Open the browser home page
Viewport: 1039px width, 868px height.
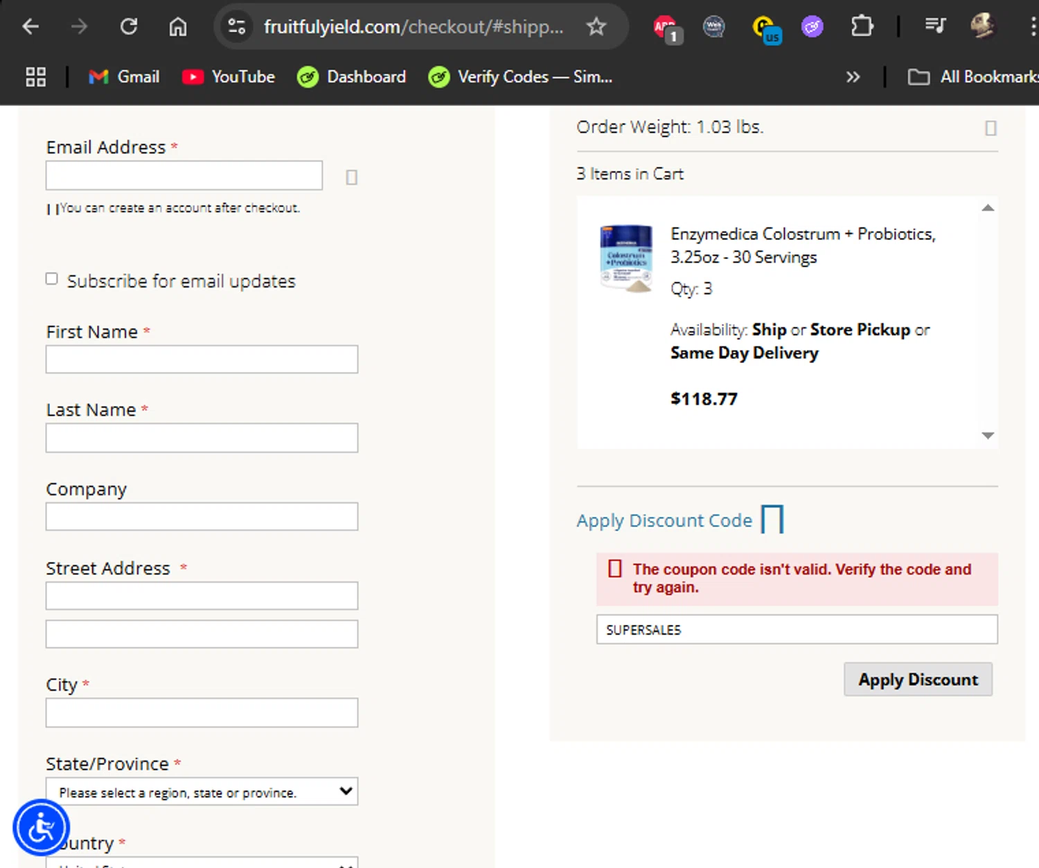tap(178, 27)
